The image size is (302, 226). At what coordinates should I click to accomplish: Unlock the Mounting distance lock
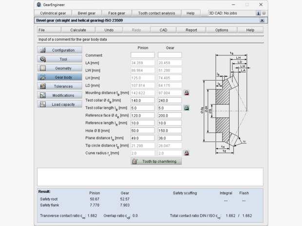click(187, 92)
